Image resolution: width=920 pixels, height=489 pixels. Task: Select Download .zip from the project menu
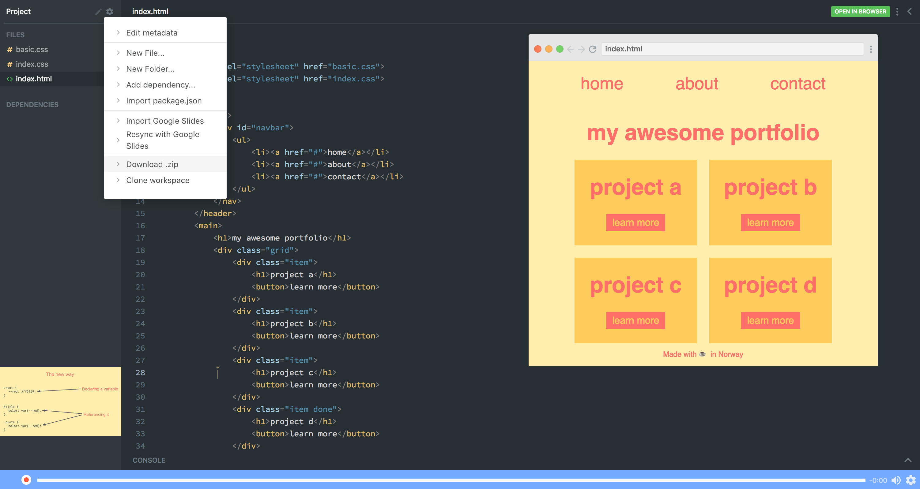[153, 164]
